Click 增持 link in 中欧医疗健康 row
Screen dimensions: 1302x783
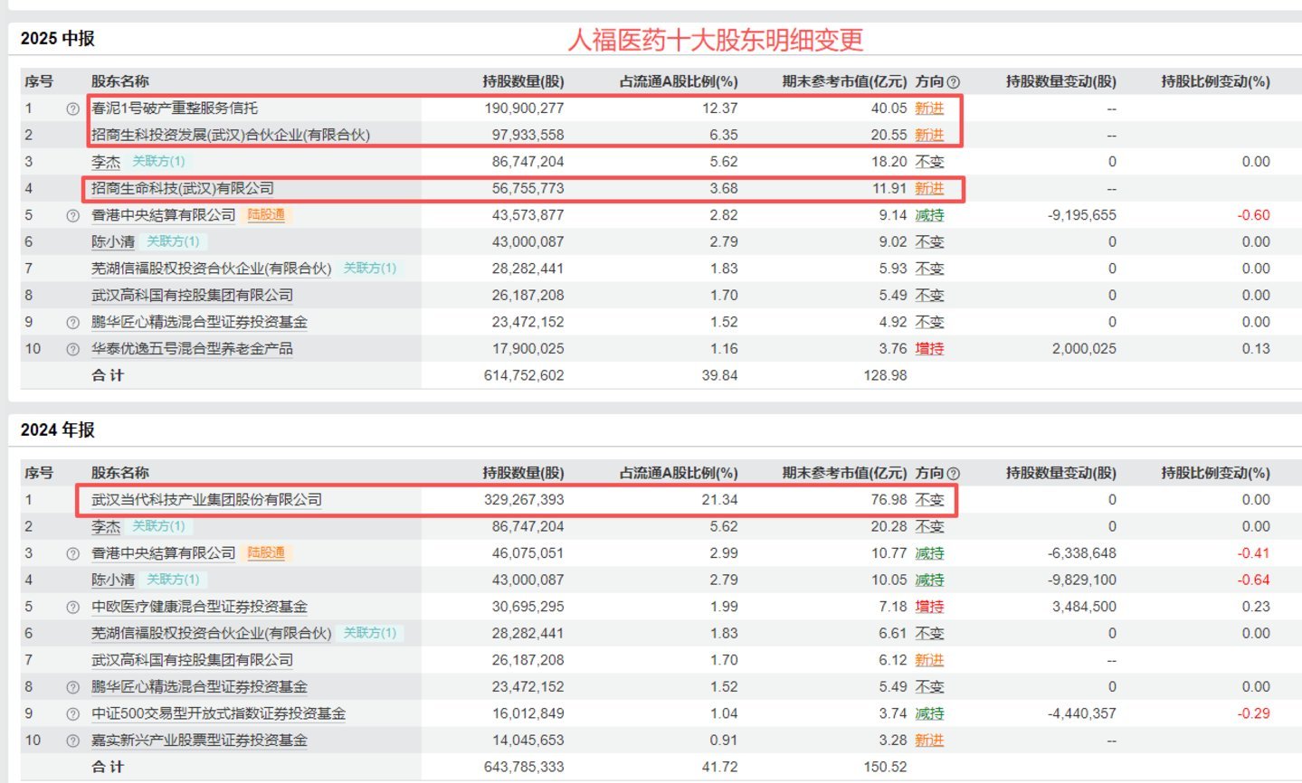point(929,607)
